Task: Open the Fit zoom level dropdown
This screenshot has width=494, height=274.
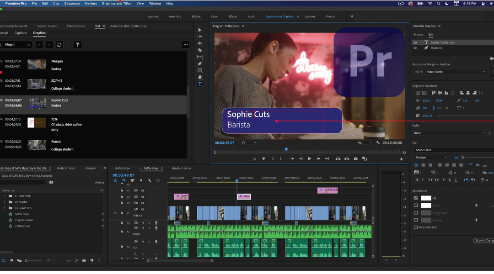Action: pyautogui.click(x=249, y=142)
